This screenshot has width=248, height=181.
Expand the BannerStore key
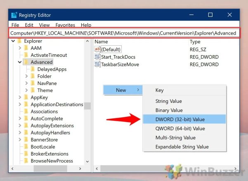(20, 139)
